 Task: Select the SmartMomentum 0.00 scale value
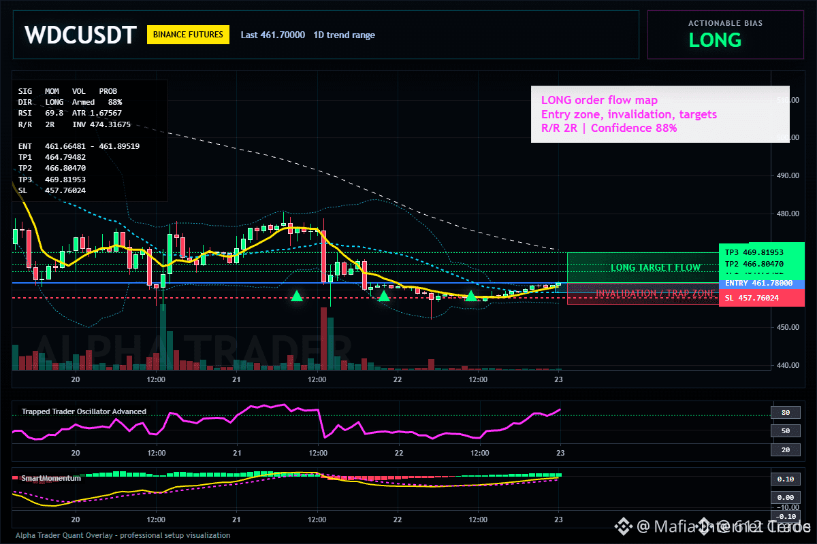[785, 497]
